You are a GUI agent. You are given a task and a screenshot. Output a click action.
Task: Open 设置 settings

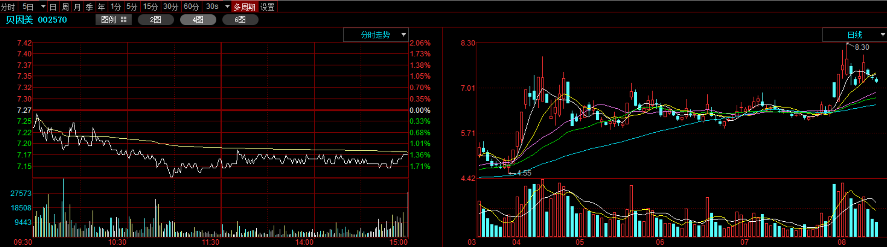tap(267, 7)
